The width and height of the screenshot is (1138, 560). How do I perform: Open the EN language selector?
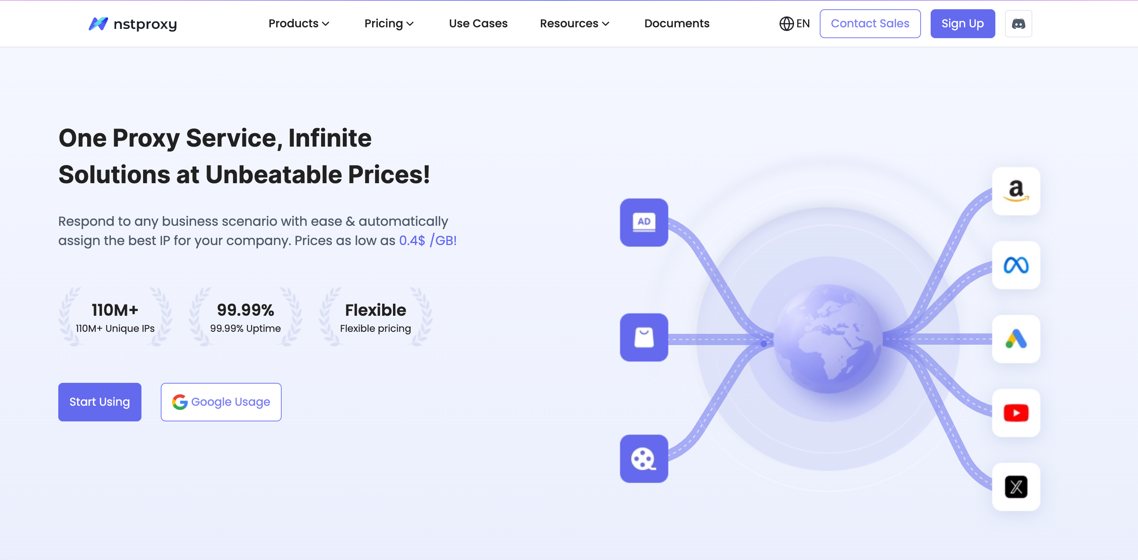click(x=794, y=24)
